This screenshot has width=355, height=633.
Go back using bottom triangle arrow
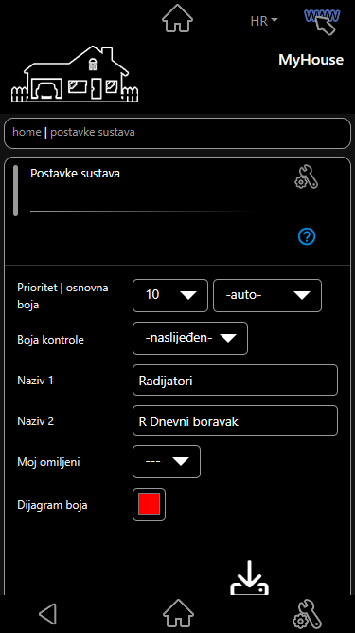tap(47, 614)
